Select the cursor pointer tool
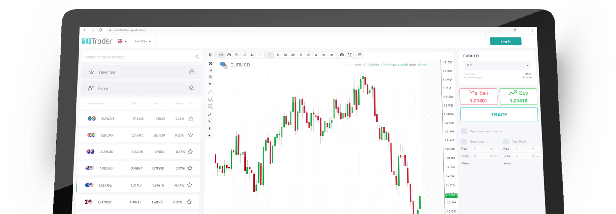Screen dimensions: 616x214 pyautogui.click(x=210, y=55)
